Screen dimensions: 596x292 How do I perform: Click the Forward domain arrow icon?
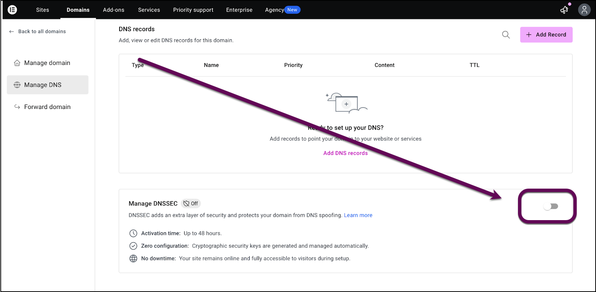pos(17,106)
